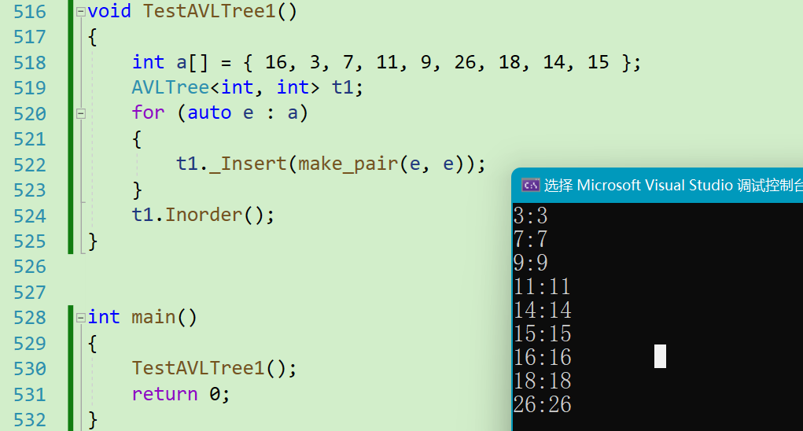This screenshot has height=431, width=803.
Task: Click the 'for' keyword on line 520
Action: click(148, 113)
